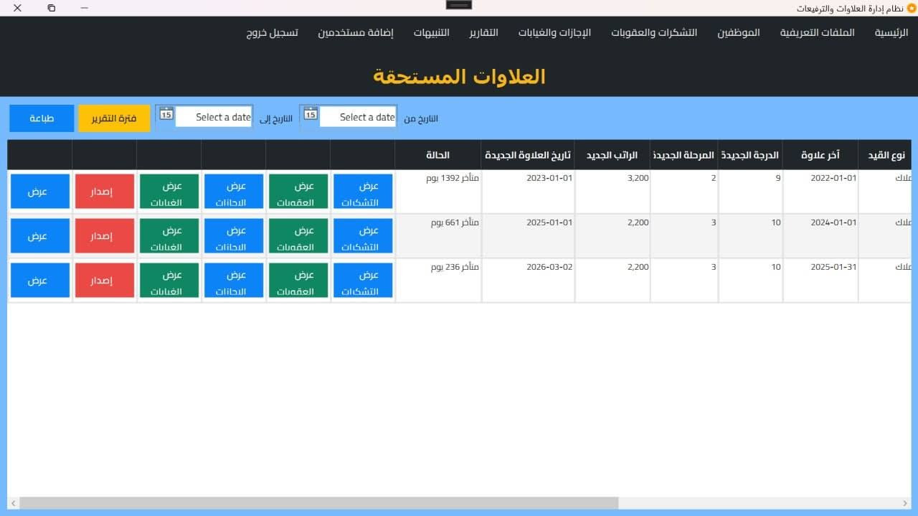Open the 'التقارير' menu item
This screenshot has width=918, height=516.
(484, 33)
